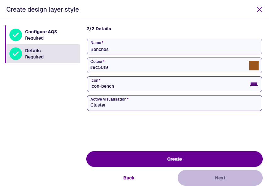The width and height of the screenshot is (269, 192).
Task: Click the Details step green checkmark icon
Action: tap(16, 54)
